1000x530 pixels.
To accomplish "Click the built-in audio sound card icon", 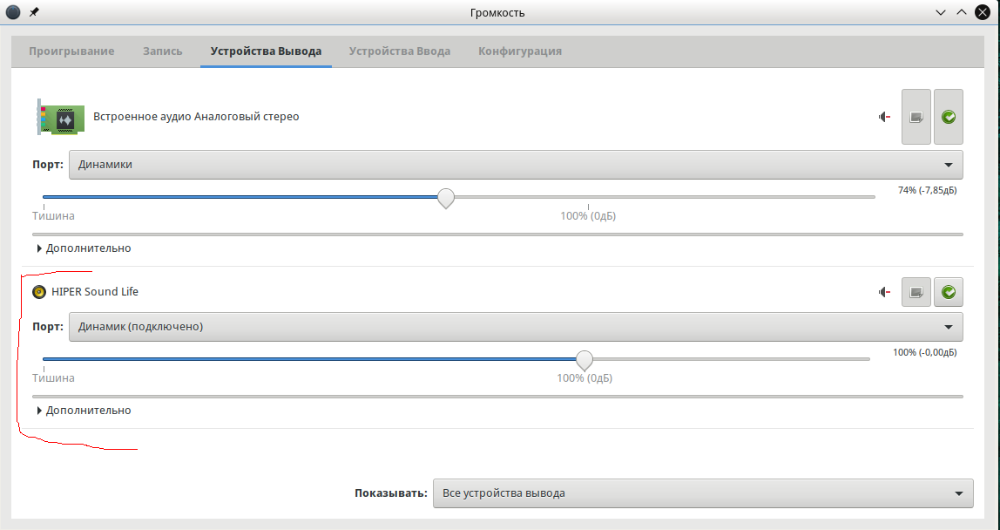I will coord(60,117).
